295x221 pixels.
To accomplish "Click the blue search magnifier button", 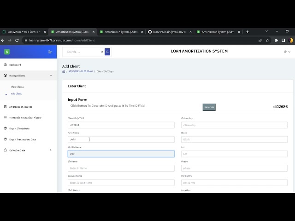I will [107, 52].
